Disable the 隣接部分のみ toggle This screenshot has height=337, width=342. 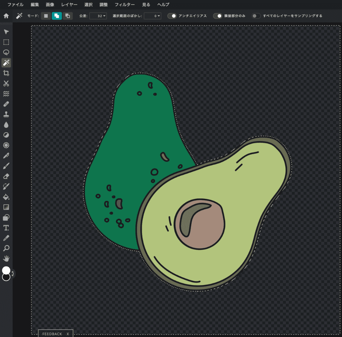218,16
